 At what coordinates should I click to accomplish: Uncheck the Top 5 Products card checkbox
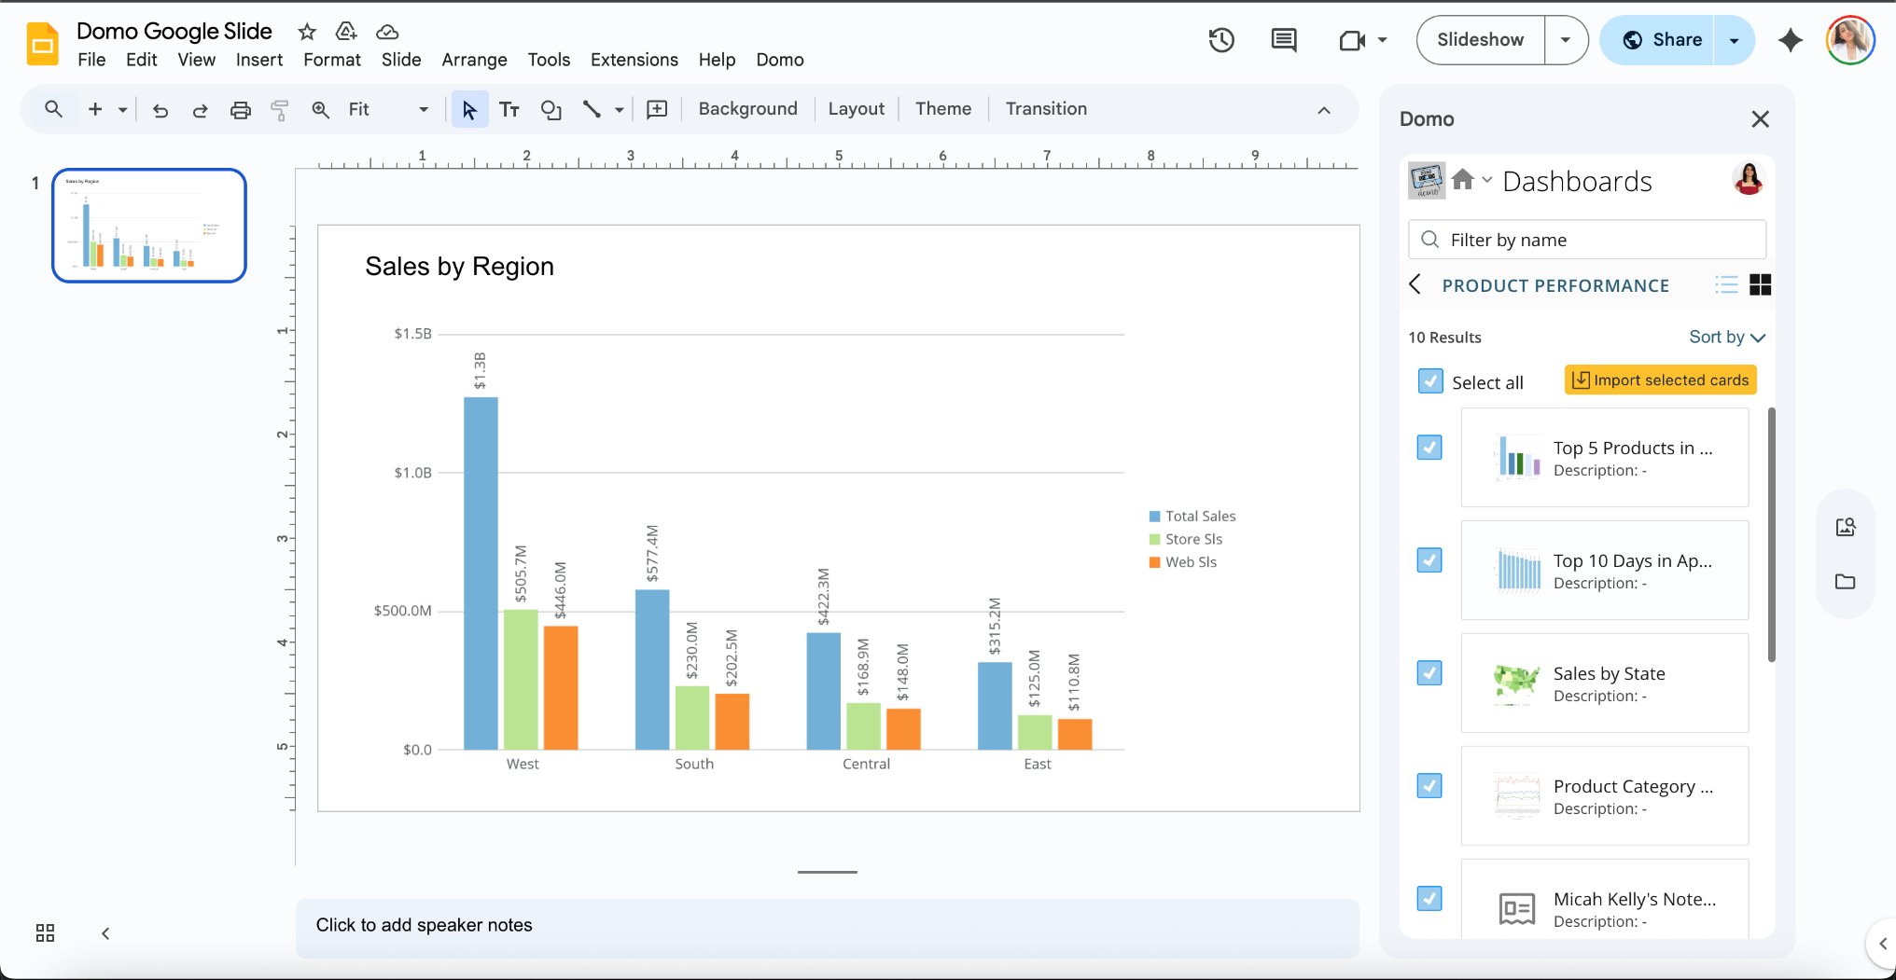(1429, 448)
